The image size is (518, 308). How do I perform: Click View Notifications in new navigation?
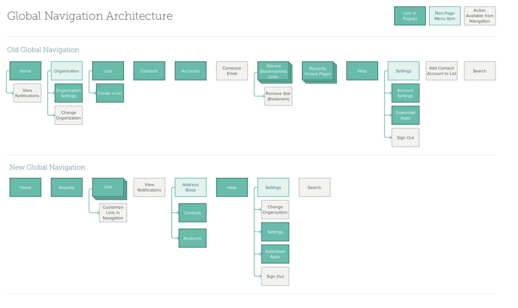click(x=149, y=187)
